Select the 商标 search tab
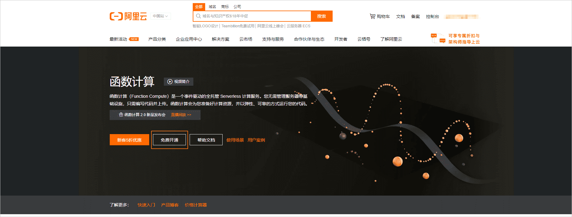572x217 pixels. click(225, 7)
